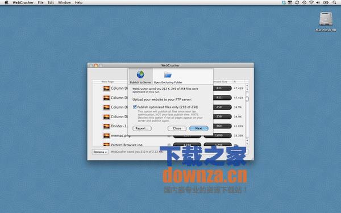
Task: Click the status text WebCrusher saved you 212 K
Action: click(x=137, y=152)
